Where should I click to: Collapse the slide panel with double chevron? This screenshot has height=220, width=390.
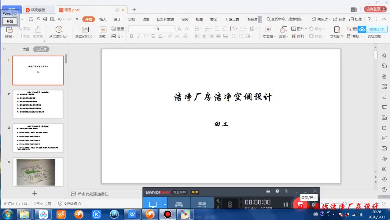[x=5, y=49]
